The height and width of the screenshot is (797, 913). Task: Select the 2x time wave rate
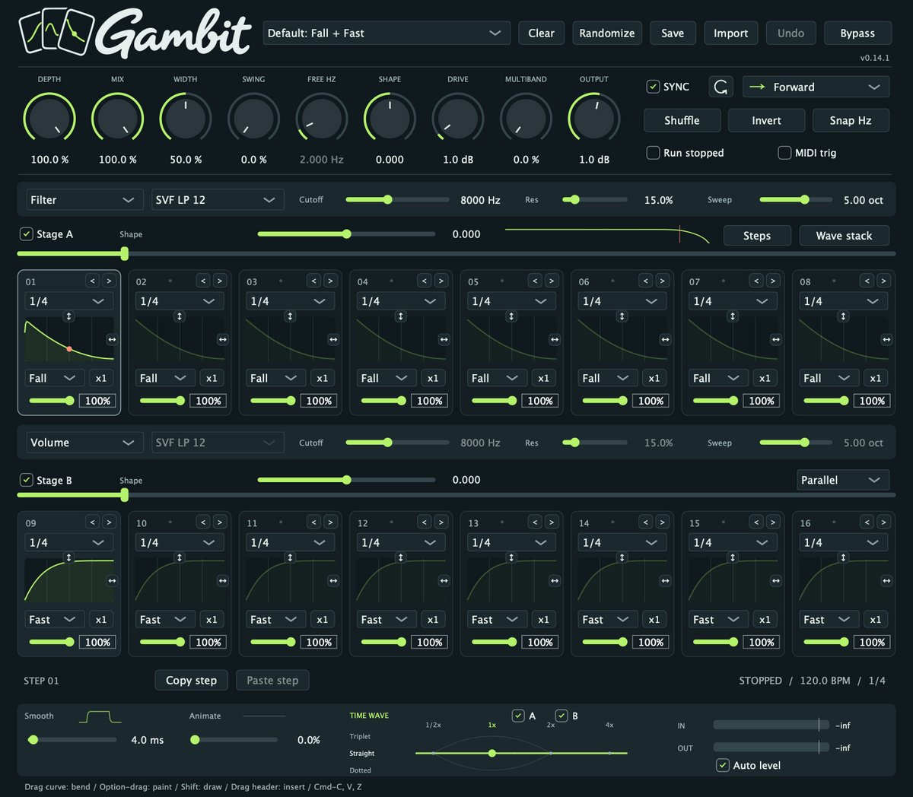click(550, 725)
